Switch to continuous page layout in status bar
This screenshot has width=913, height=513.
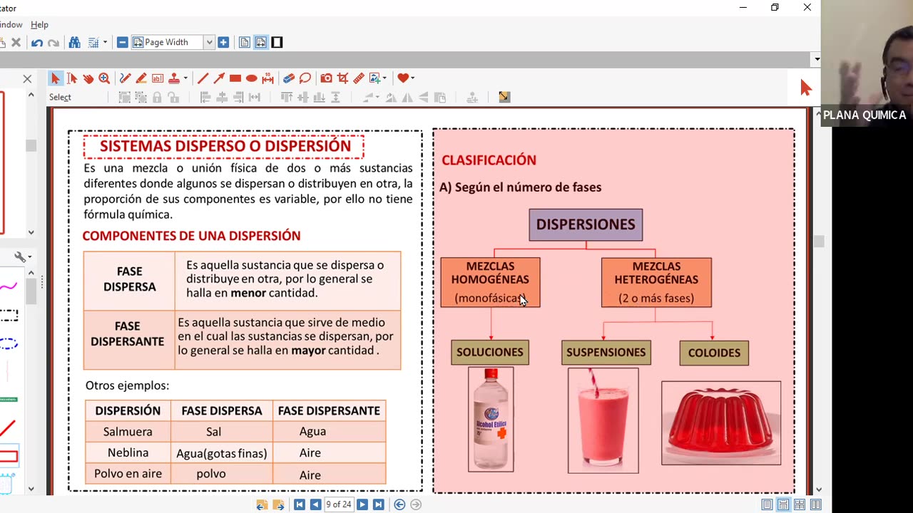pyautogui.click(x=783, y=504)
